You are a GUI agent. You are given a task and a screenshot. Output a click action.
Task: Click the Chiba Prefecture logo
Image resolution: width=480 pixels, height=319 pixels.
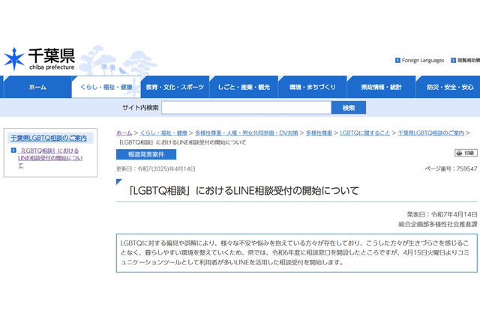[39, 58]
